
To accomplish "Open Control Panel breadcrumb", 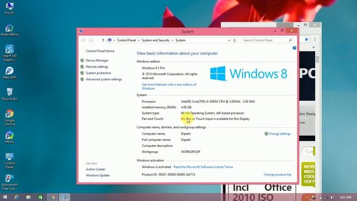I will pos(127,40).
